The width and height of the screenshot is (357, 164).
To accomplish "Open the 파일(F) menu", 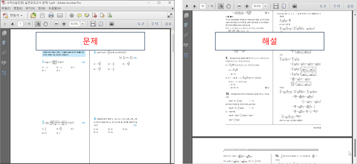I will [6, 8].
